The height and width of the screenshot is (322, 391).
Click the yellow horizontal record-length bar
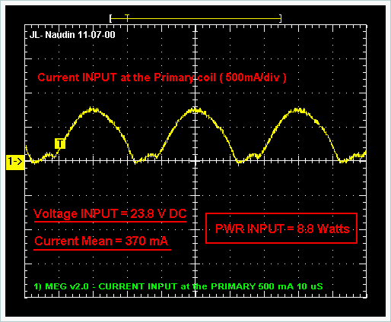(x=195, y=18)
